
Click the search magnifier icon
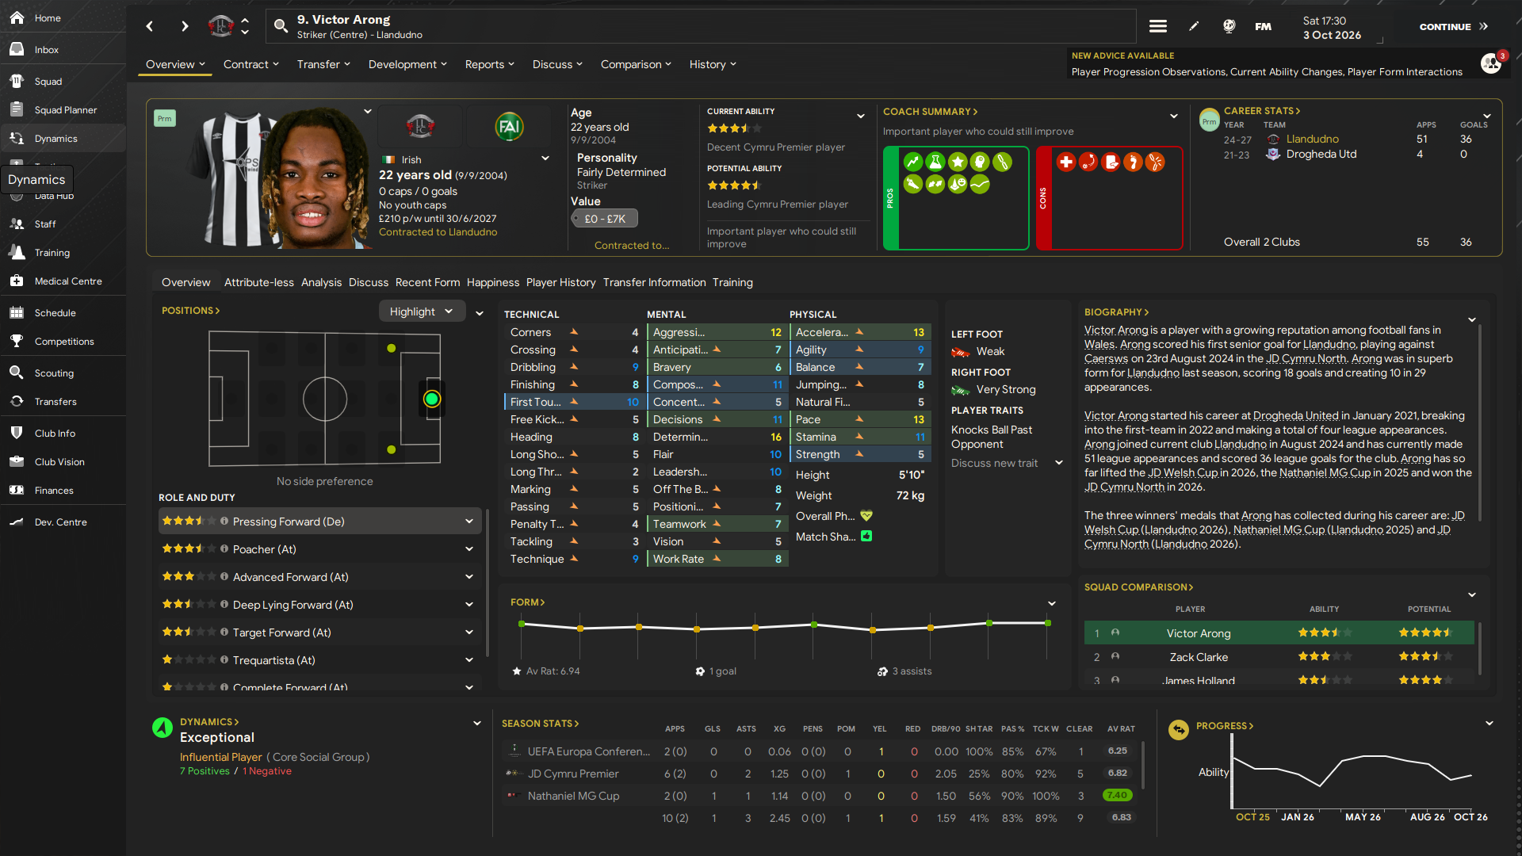click(x=281, y=26)
